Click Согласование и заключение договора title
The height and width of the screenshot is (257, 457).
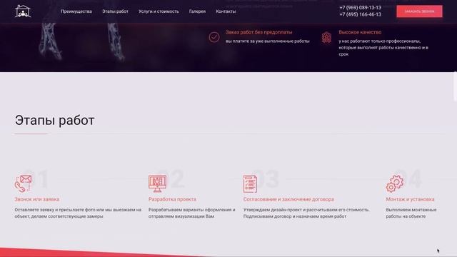pyautogui.click(x=288, y=199)
